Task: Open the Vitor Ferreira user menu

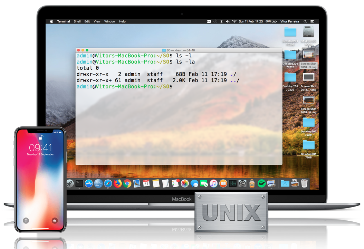Action: coord(290,21)
